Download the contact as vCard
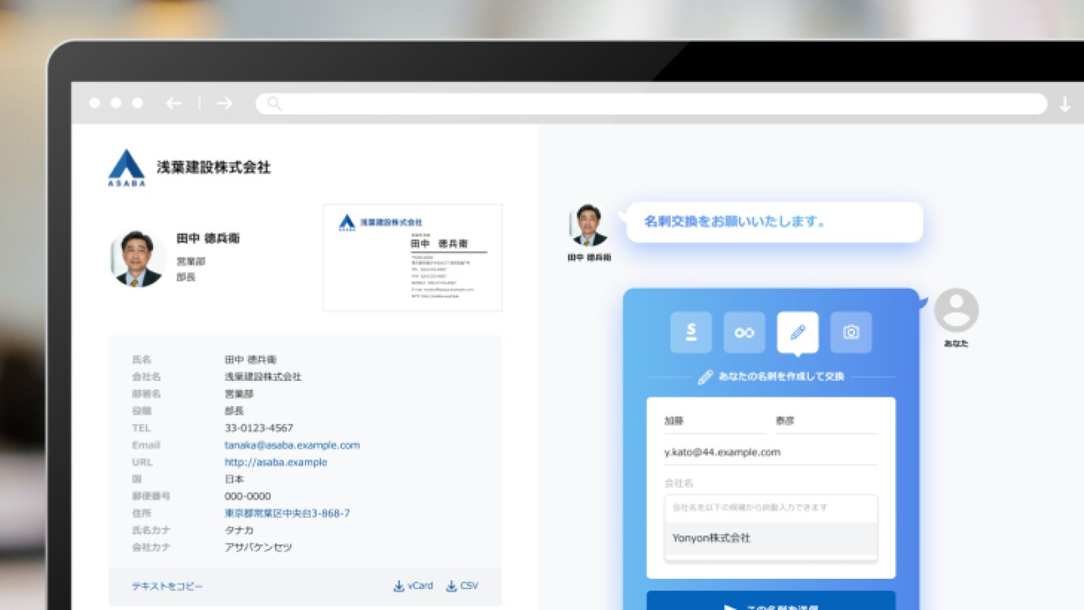 coord(413,586)
